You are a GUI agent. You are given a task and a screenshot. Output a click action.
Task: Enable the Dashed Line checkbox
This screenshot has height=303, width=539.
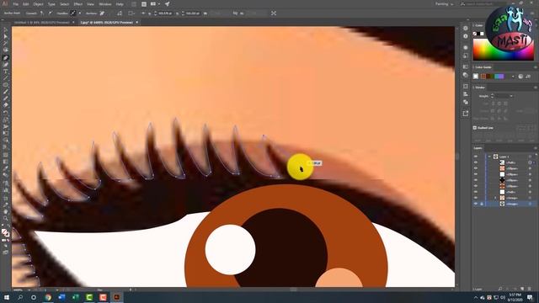click(x=475, y=128)
